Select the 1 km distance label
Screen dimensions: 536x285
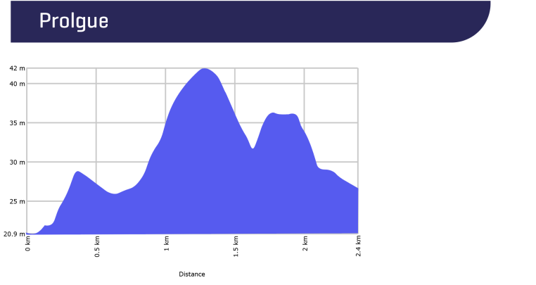(x=167, y=243)
